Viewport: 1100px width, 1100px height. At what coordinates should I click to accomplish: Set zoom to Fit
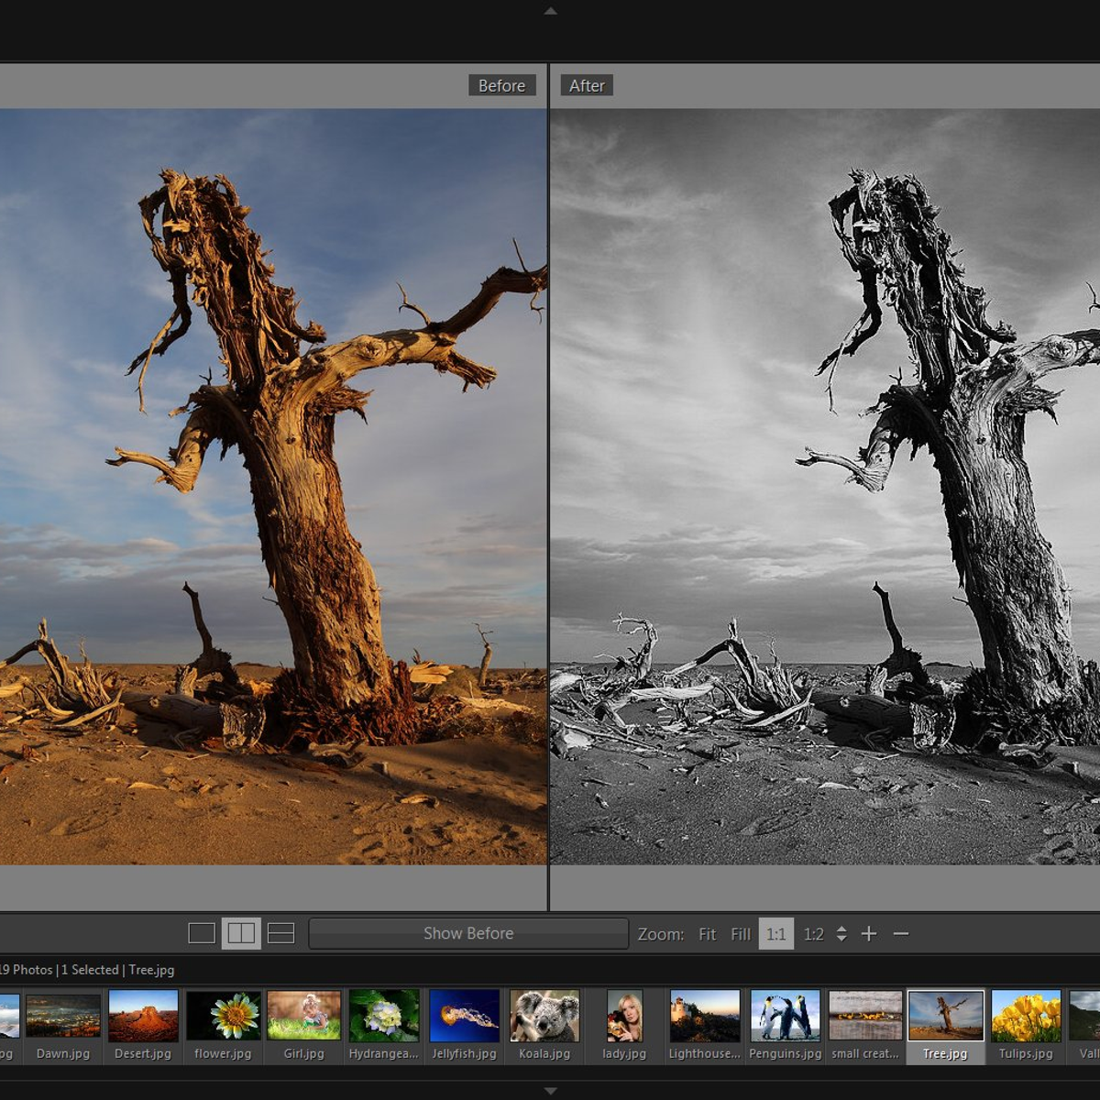[707, 934]
